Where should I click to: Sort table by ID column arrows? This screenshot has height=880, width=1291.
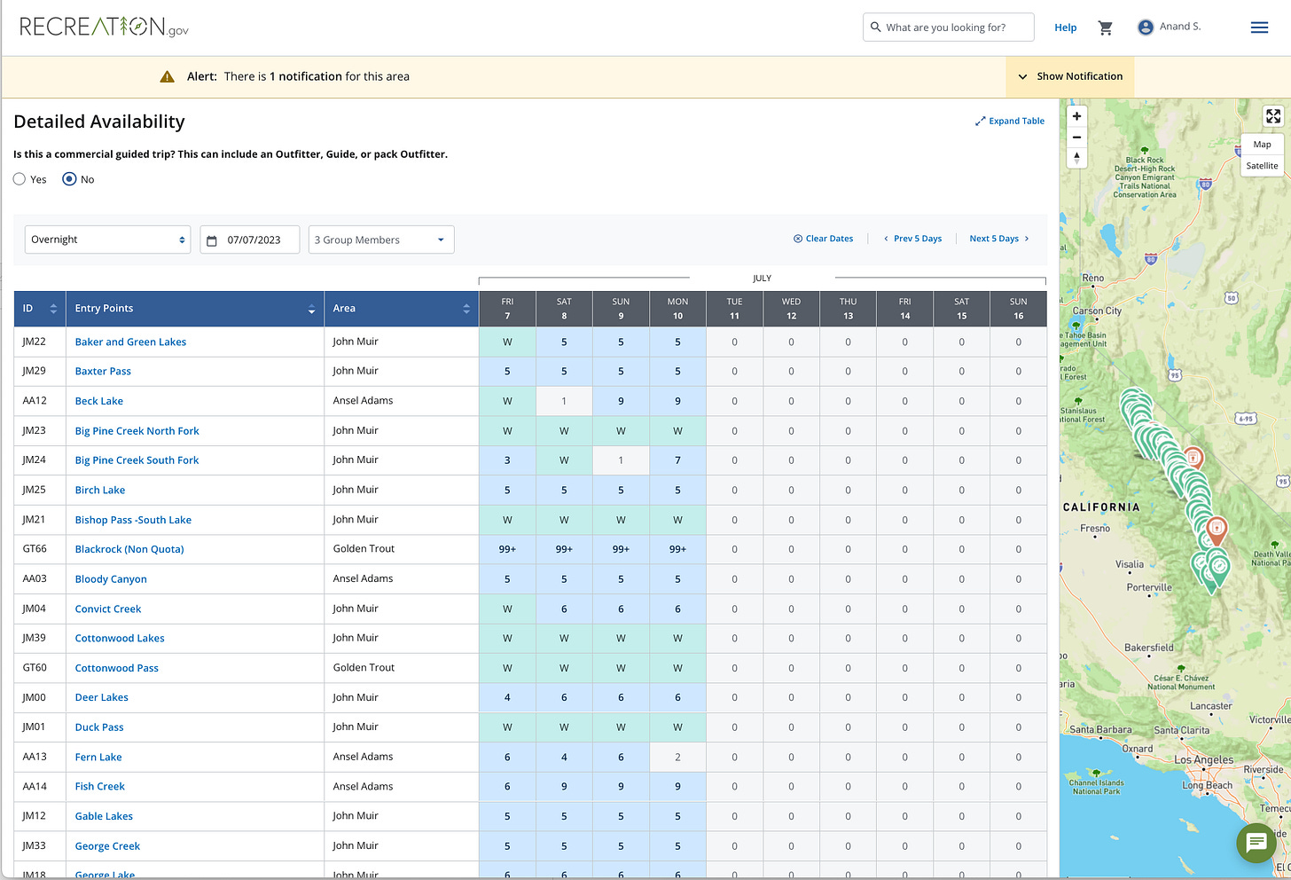(53, 309)
